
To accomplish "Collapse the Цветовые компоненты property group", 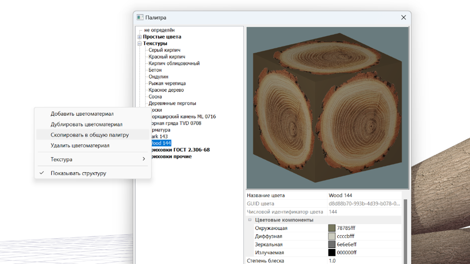I will (x=250, y=220).
